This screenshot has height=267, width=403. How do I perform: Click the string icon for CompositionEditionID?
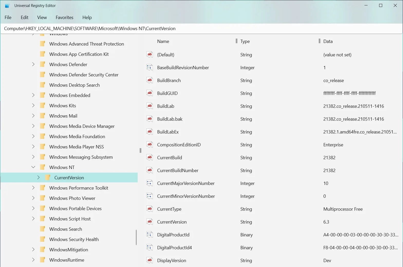149,144
